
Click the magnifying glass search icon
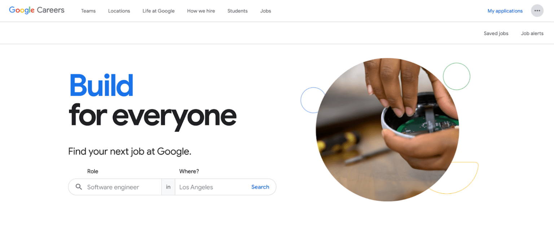point(79,187)
